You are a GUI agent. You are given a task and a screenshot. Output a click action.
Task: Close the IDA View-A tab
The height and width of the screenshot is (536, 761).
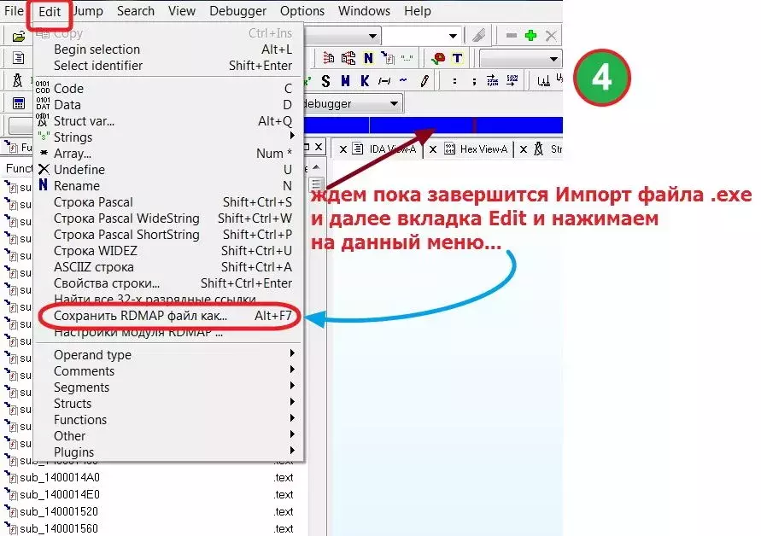click(x=342, y=149)
